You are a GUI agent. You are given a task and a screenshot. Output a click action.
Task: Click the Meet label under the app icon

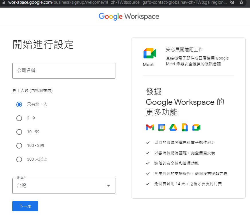pos(148,64)
